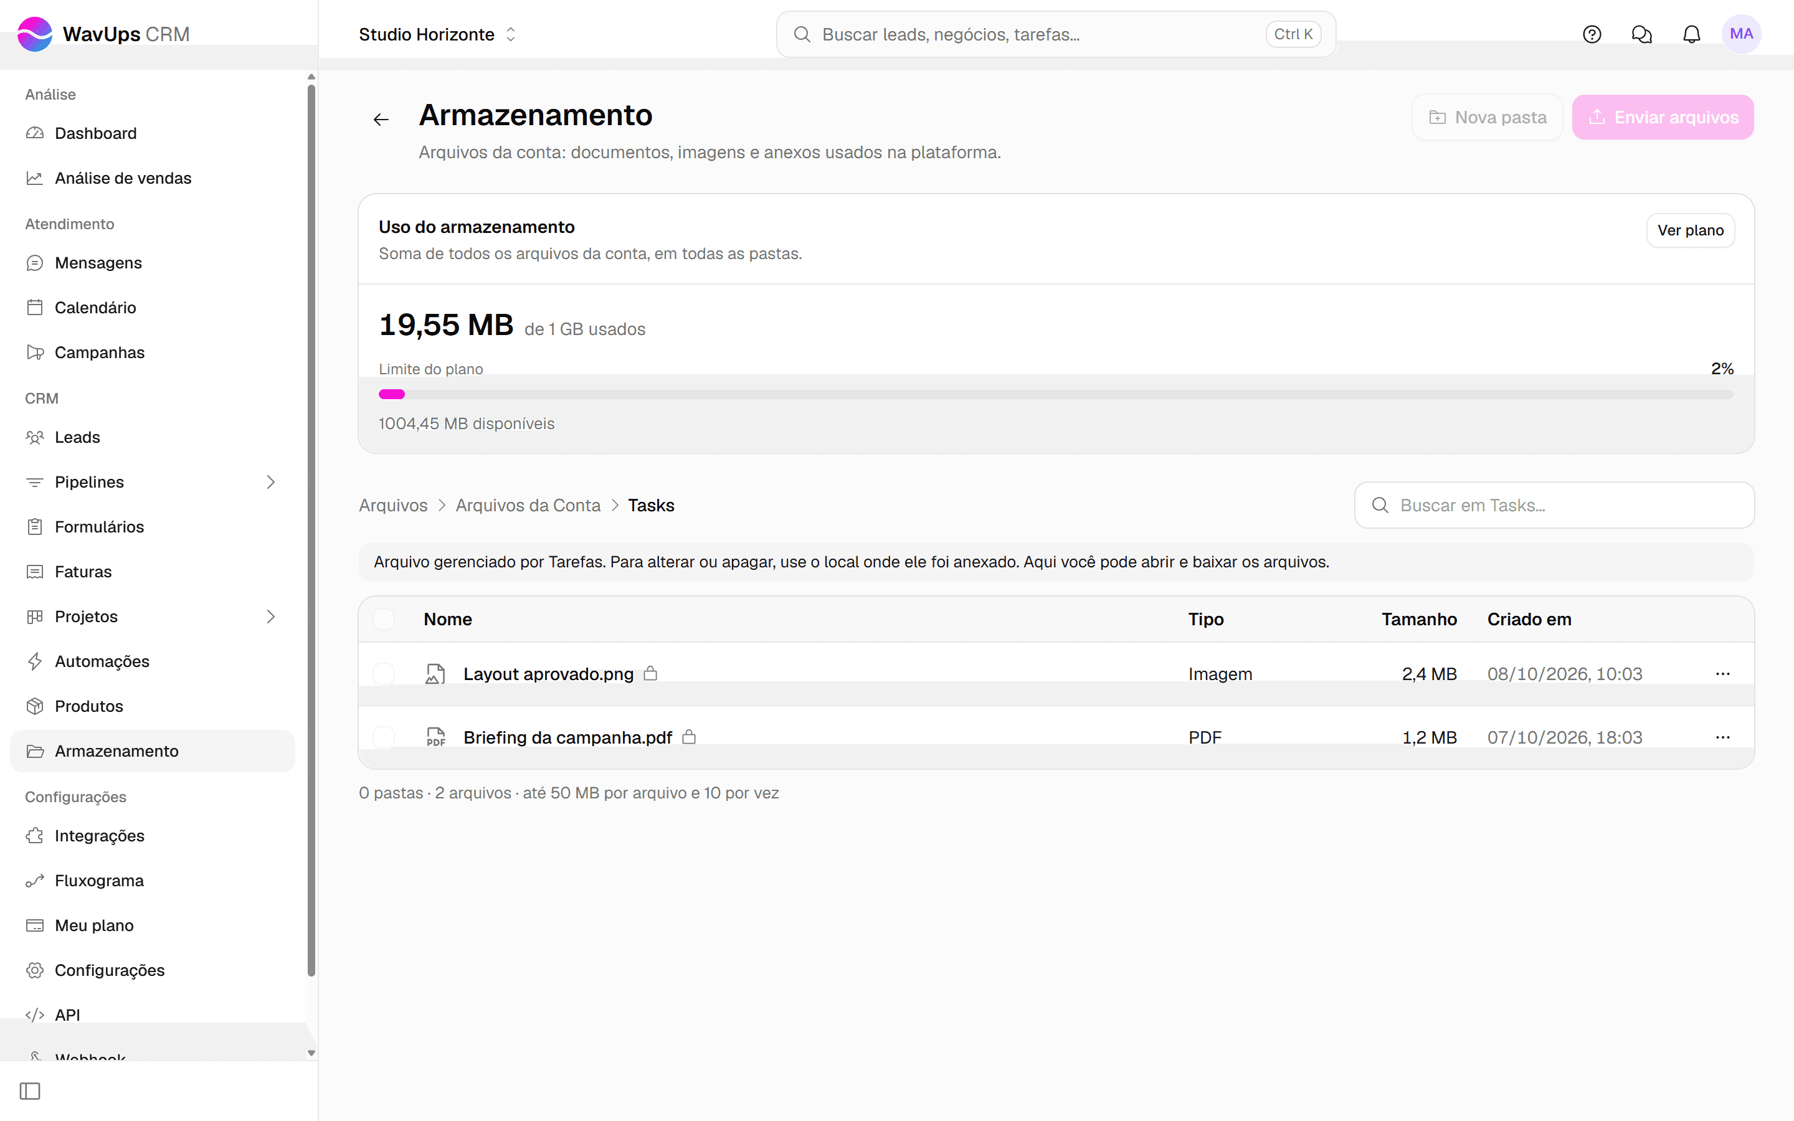This screenshot has width=1794, height=1121.
Task: Sort by the Tamanho column header
Action: point(1419,619)
